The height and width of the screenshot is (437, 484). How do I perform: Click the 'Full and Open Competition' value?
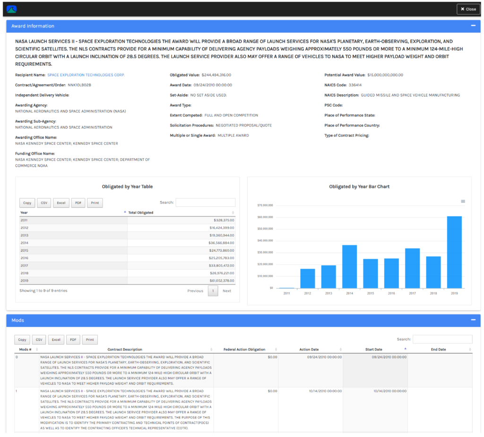pos(231,116)
